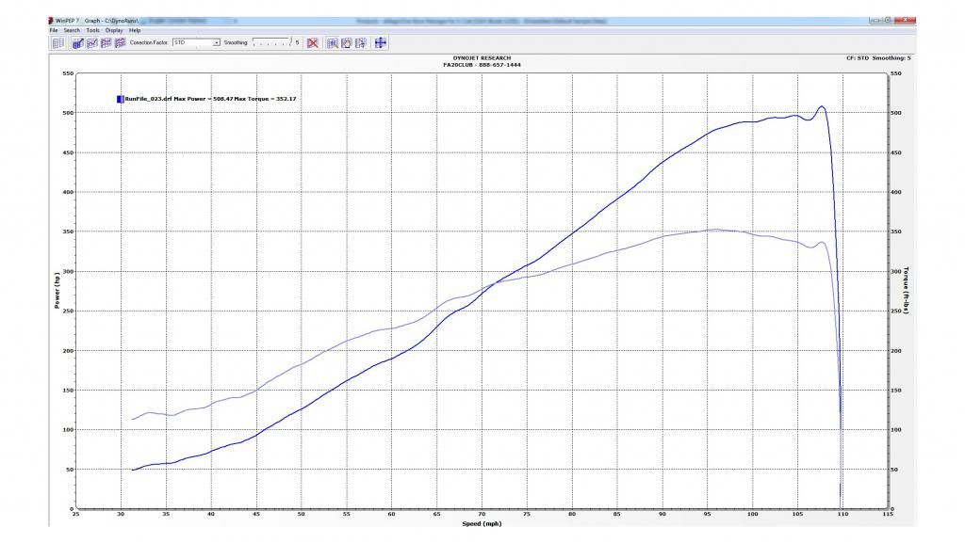Open the Search menu
Viewport: 965px width, 543px height.
click(x=72, y=30)
